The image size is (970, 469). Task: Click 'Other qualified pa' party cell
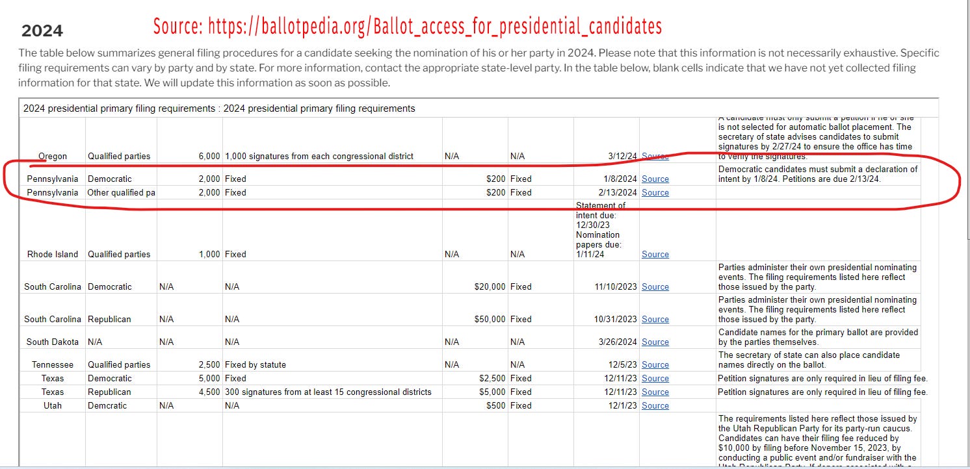[121, 192]
